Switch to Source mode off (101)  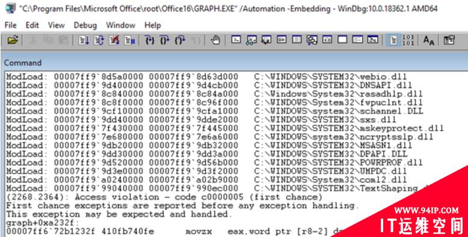point(408,40)
